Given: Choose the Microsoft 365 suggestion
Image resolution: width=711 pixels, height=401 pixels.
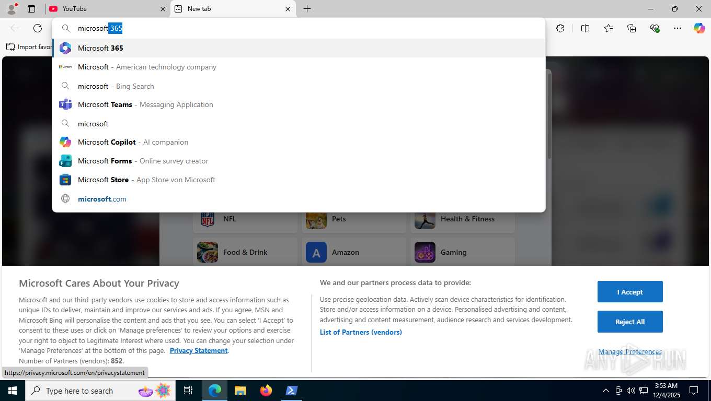Looking at the screenshot, I should [299, 48].
